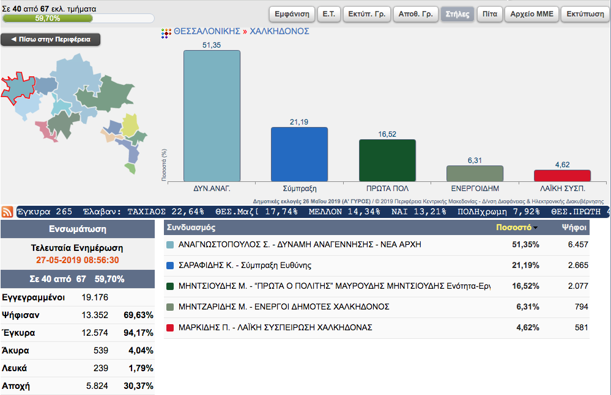The image size is (611, 395).
Task: Click the orange RSS feed icon
Action: 8,212
